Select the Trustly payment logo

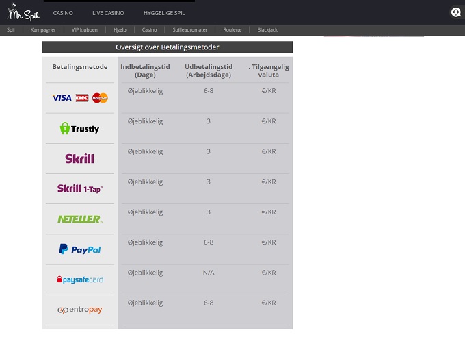[x=80, y=128]
